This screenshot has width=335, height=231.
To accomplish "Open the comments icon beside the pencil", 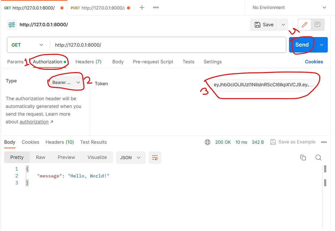I will tap(318, 25).
